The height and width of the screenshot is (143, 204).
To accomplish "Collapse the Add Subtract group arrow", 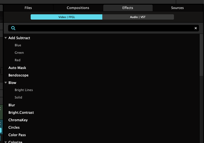I will pos(6,38).
